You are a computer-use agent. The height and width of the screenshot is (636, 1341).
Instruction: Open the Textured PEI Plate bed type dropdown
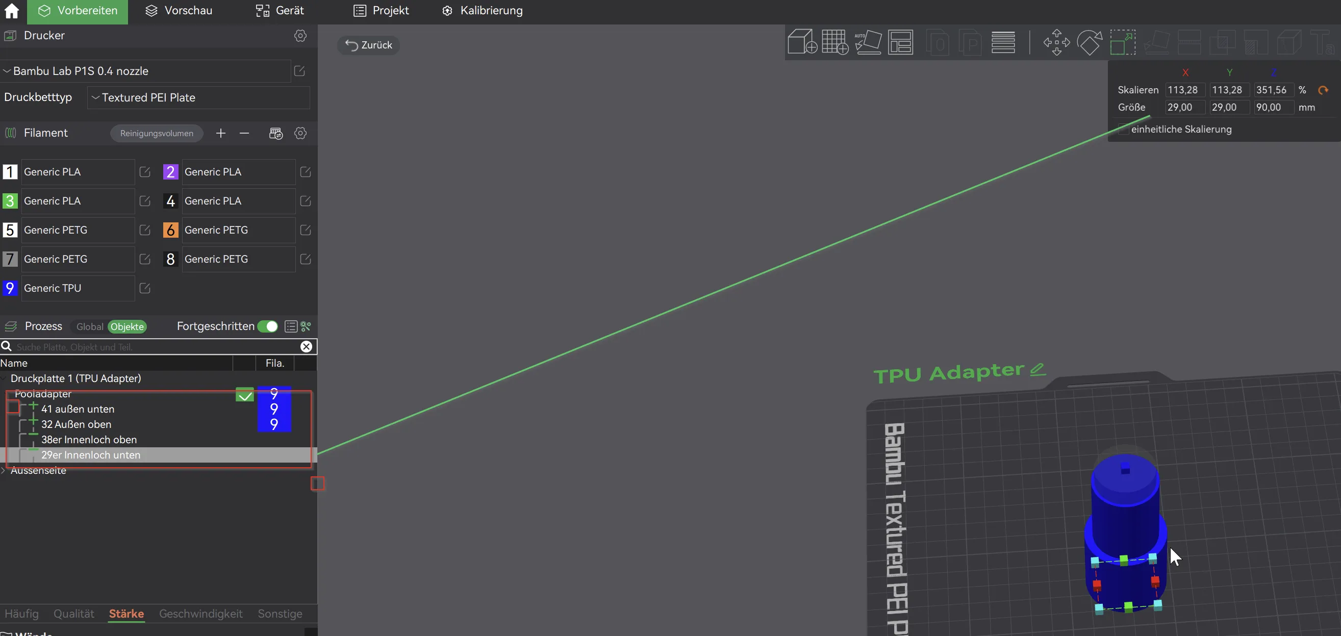[198, 98]
